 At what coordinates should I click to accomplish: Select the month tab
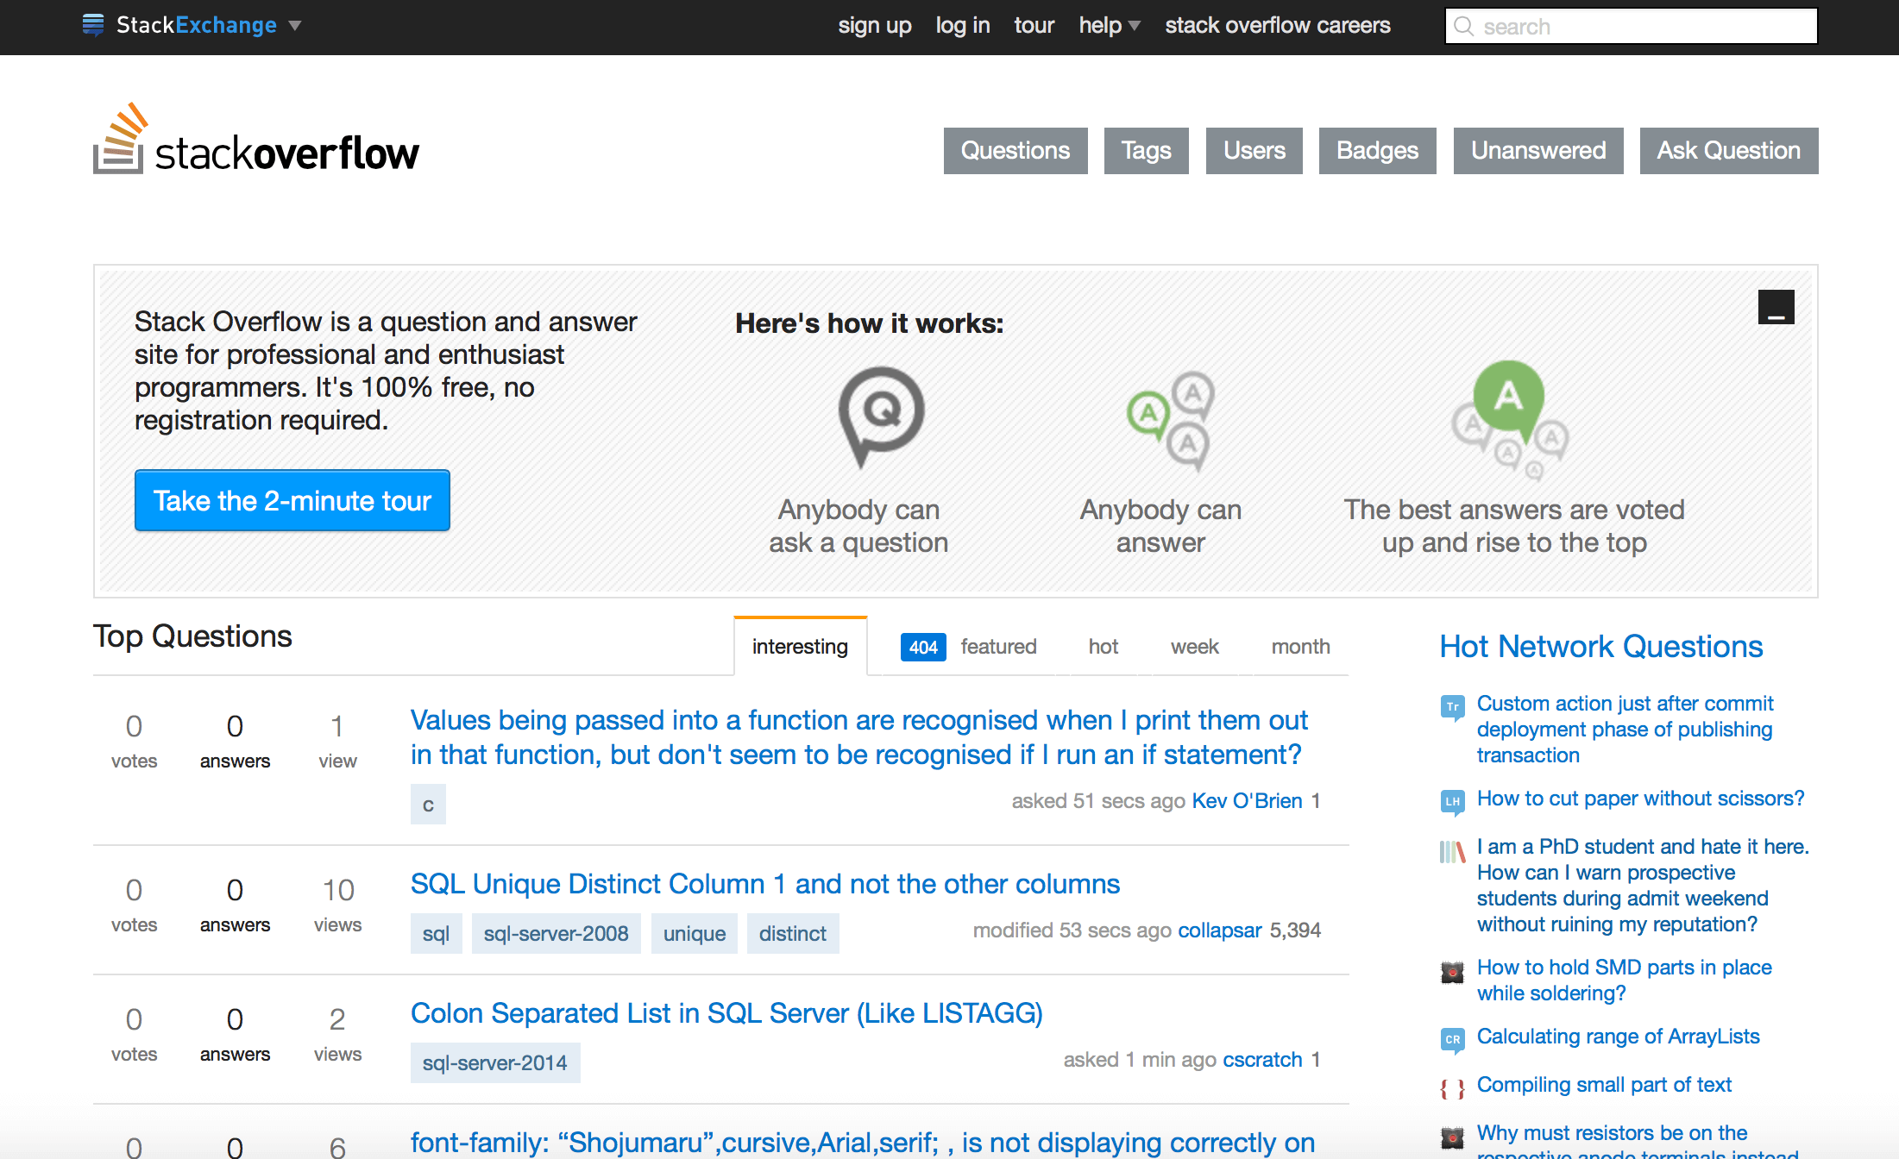click(x=1300, y=647)
